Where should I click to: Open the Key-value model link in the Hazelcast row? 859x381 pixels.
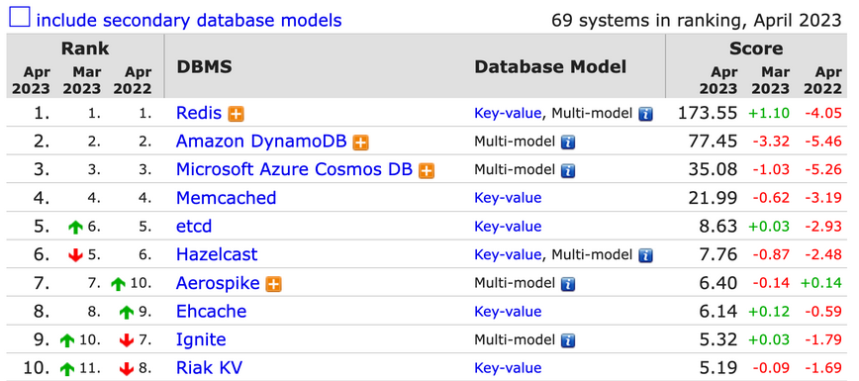(x=508, y=255)
